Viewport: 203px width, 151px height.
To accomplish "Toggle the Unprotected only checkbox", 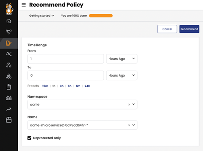I will point(30,138).
